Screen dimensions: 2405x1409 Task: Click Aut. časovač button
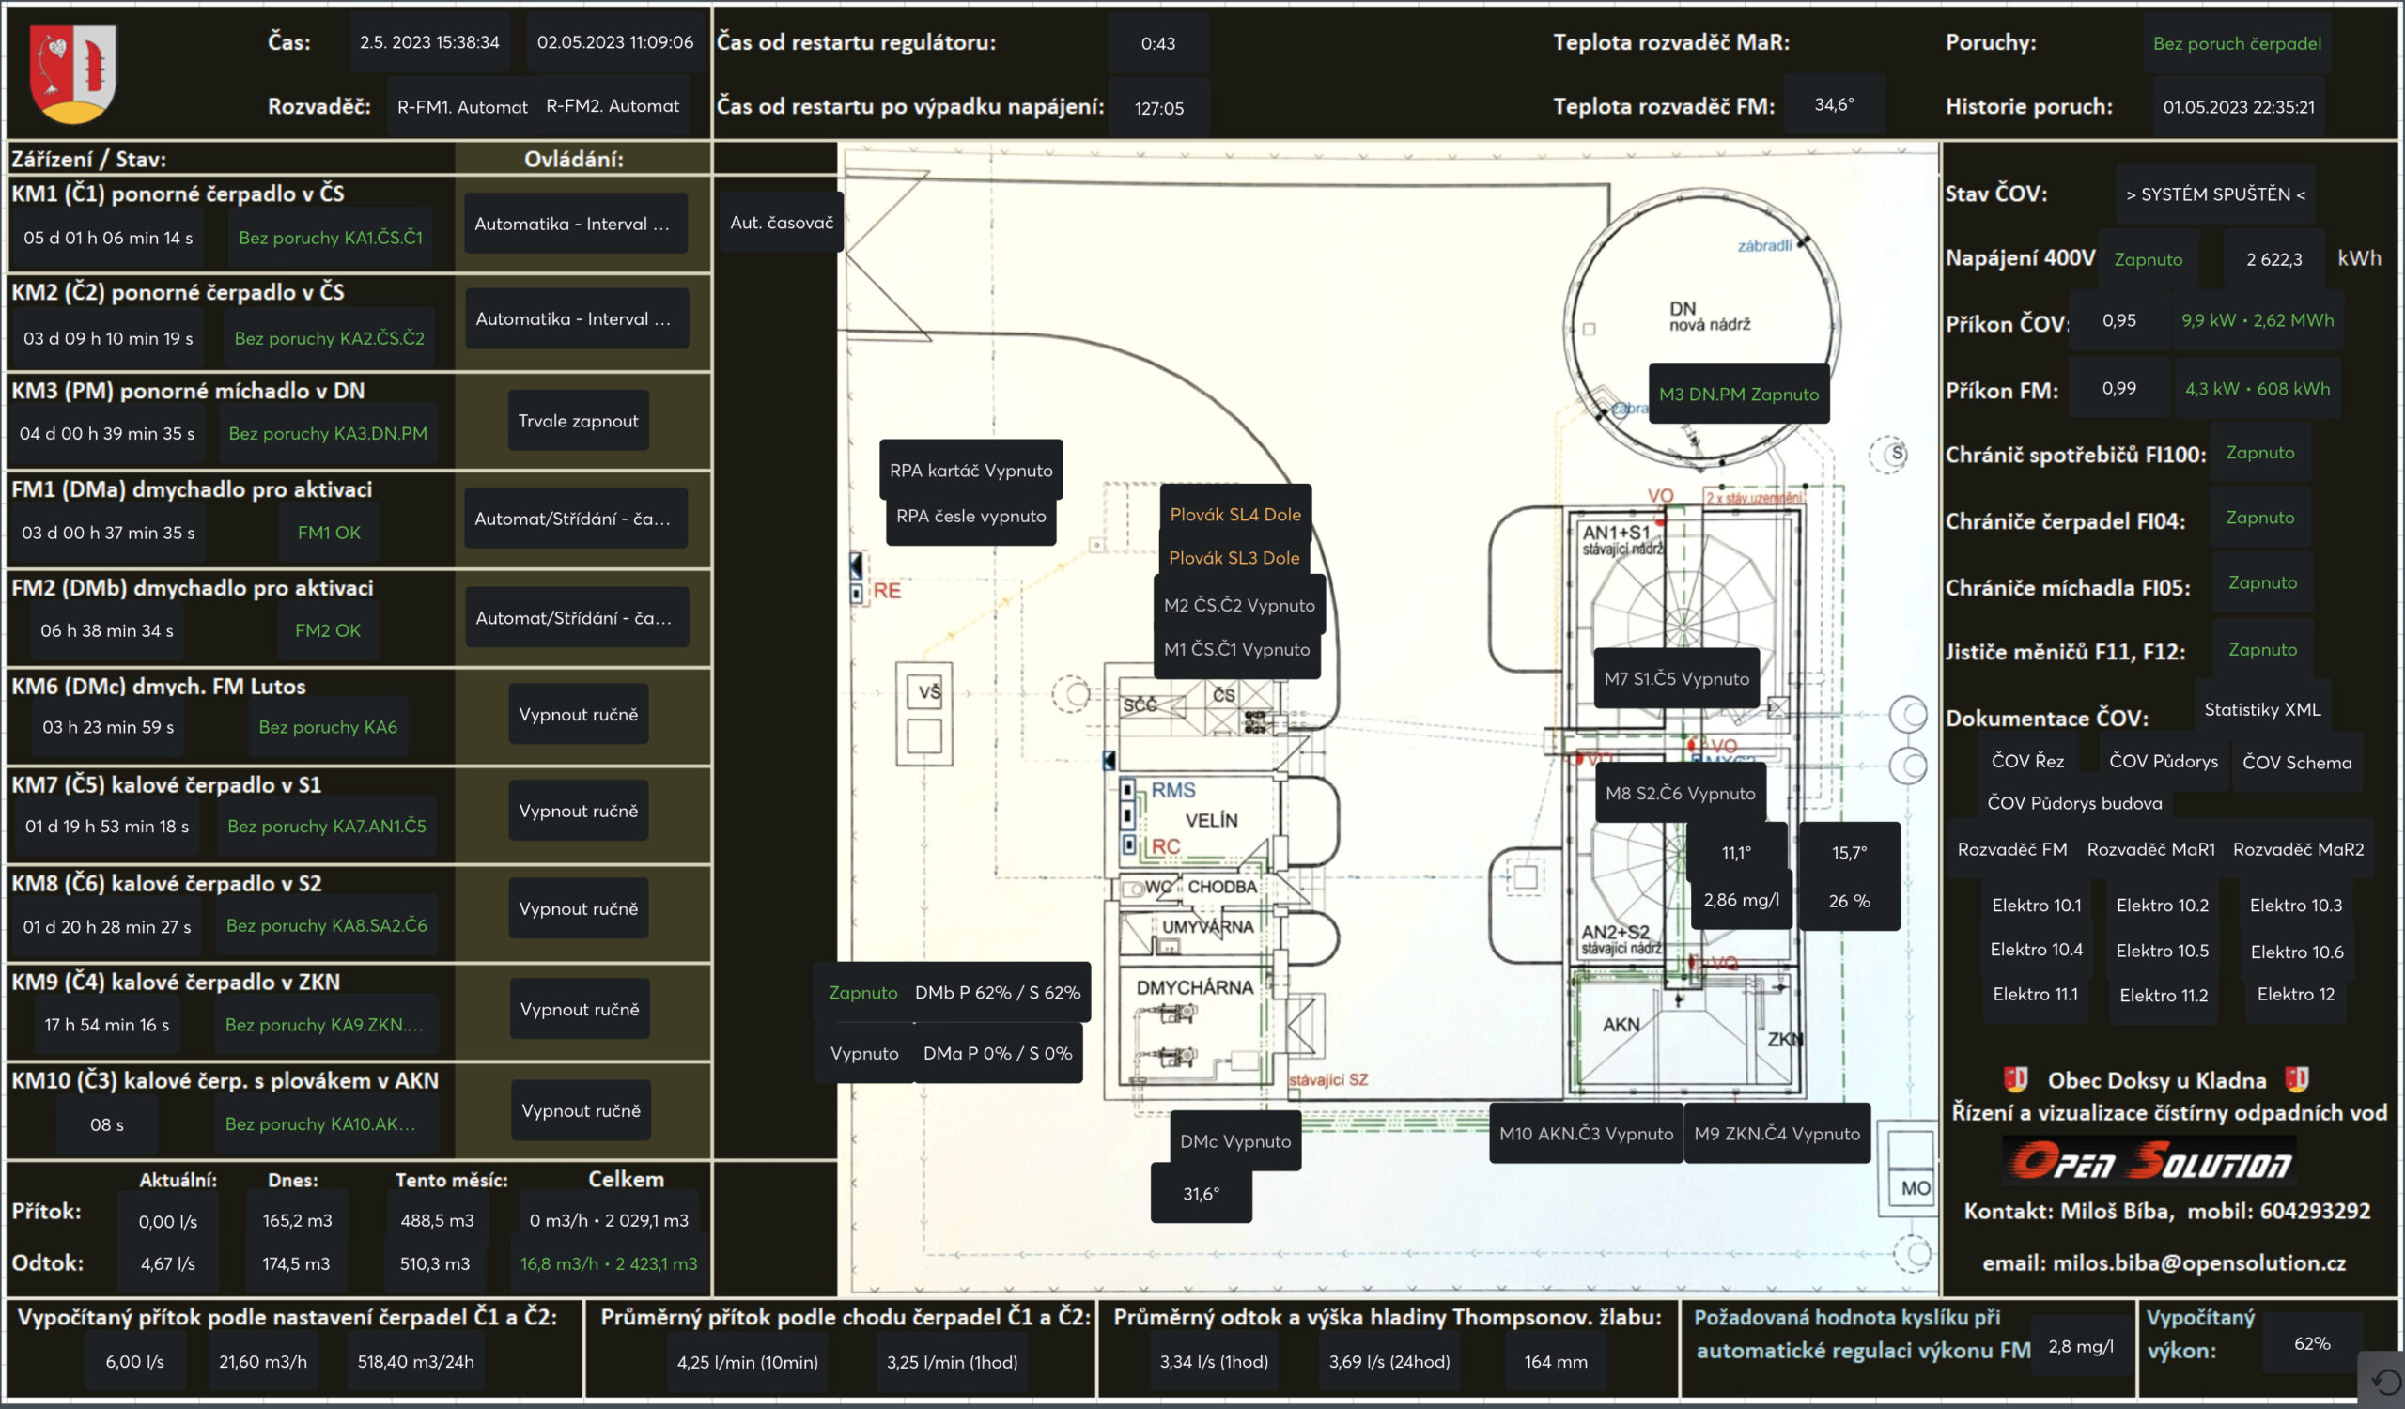pos(781,223)
